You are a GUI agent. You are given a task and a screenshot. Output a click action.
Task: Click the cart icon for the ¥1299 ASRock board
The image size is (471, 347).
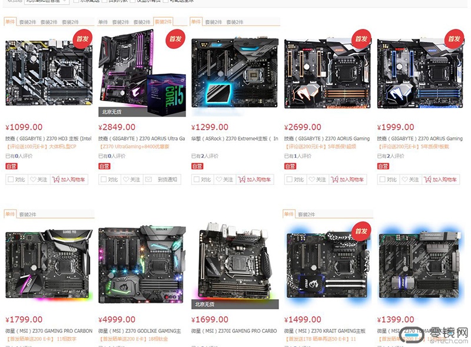[241, 180]
